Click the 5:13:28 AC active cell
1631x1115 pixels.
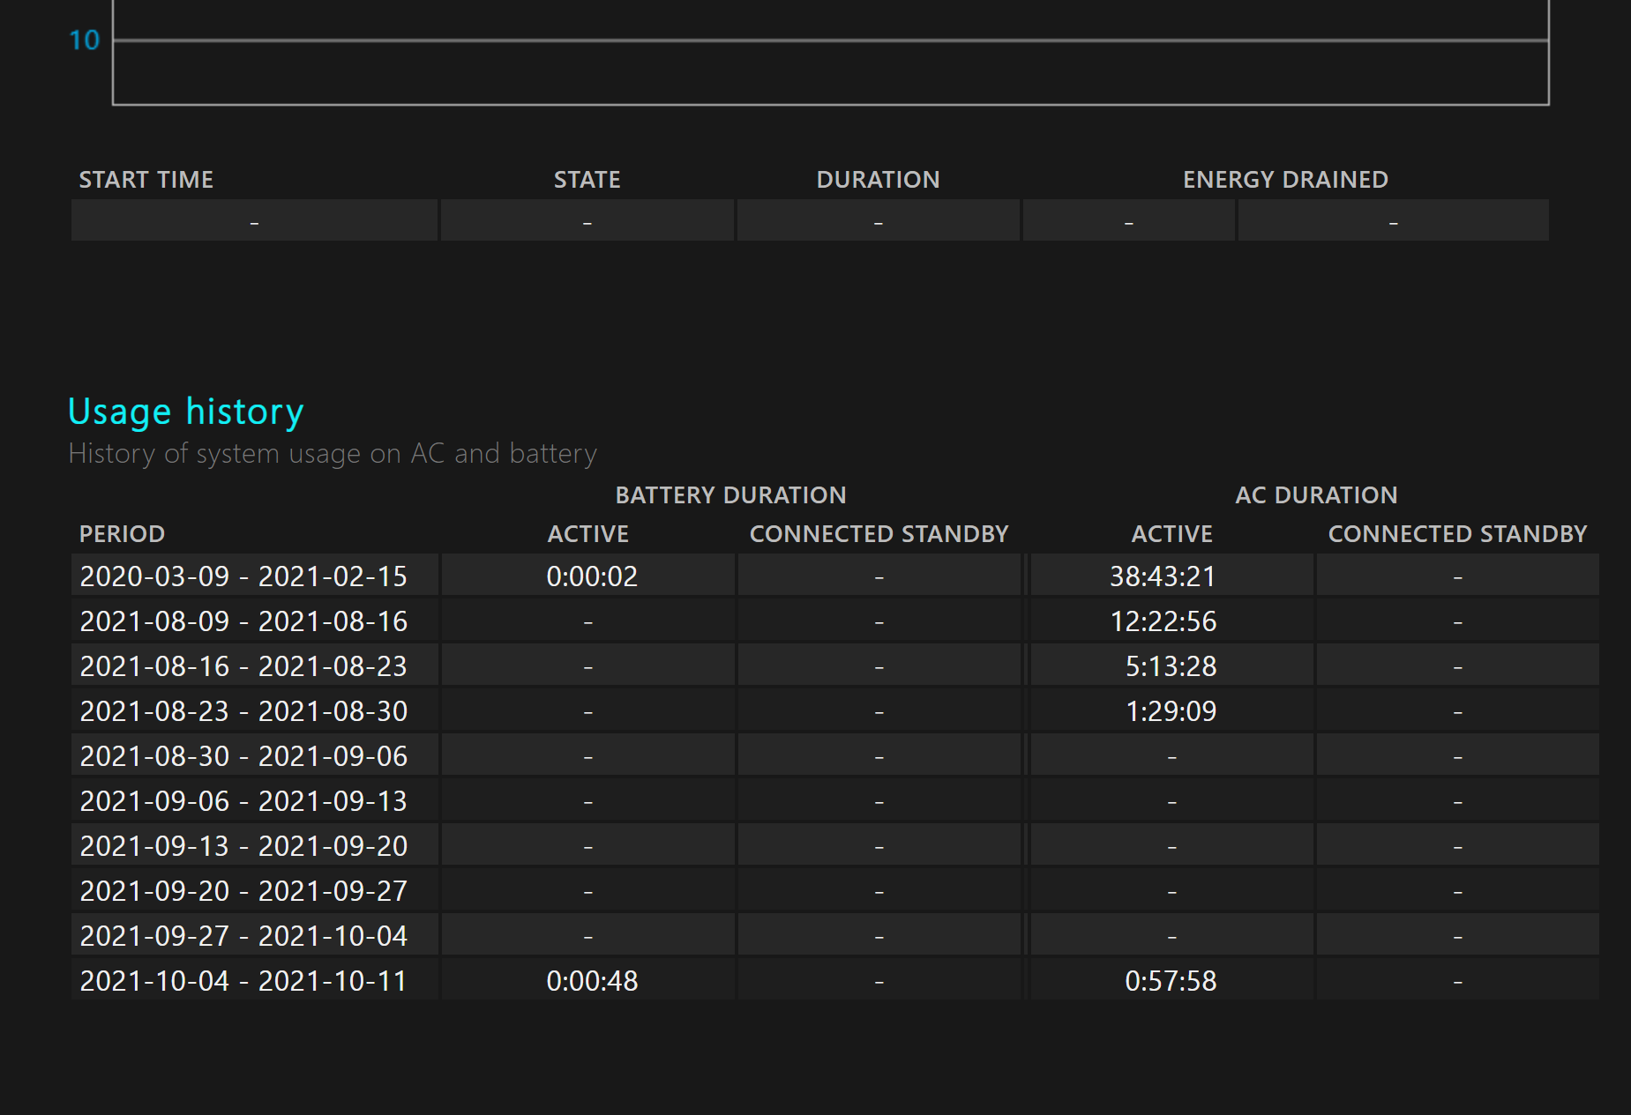pos(1171,666)
